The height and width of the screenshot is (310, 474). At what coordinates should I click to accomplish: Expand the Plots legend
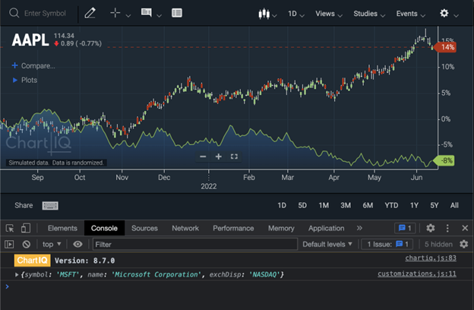[24, 80]
